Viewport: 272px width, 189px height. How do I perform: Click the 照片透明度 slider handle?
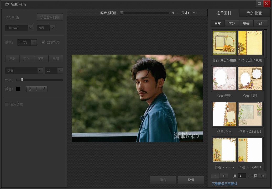pos(122,13)
